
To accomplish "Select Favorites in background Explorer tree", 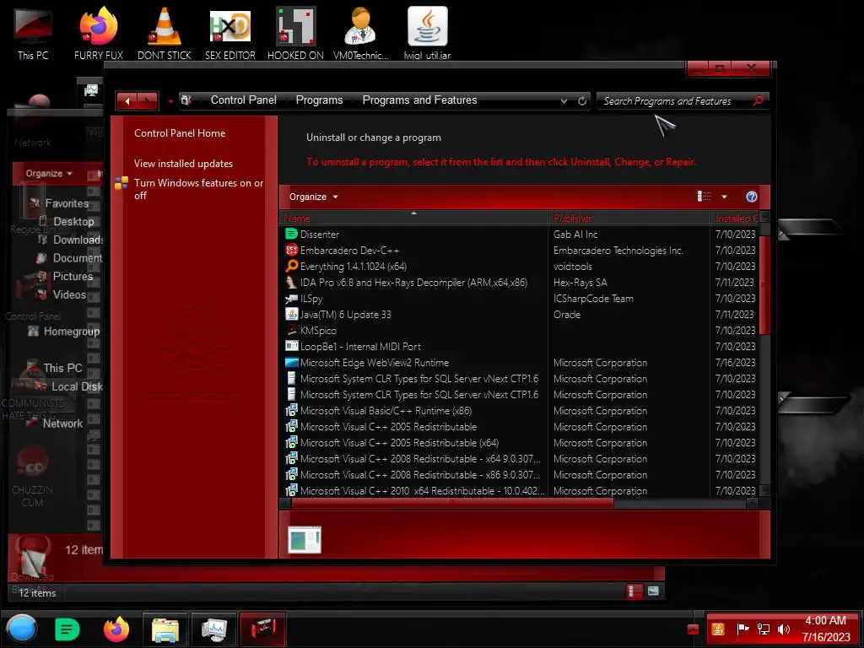I will 67,203.
